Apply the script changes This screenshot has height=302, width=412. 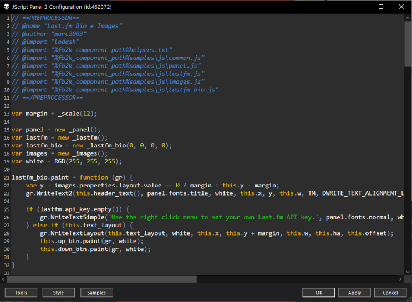pyautogui.click(x=354, y=293)
